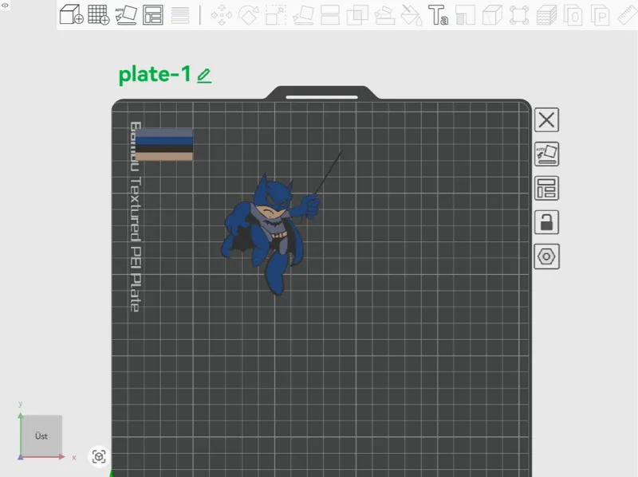Screen dimensions: 638x477
Task: Click the Üst view cube face
Action: [41, 436]
